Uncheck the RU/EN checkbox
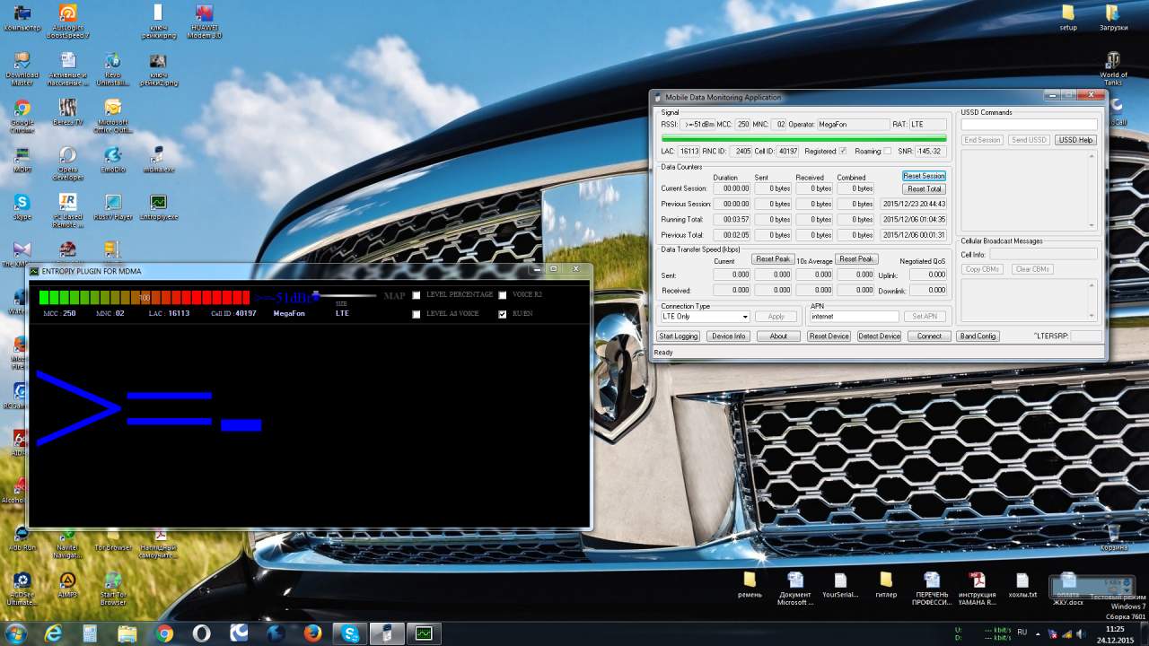1149x646 pixels. point(503,314)
